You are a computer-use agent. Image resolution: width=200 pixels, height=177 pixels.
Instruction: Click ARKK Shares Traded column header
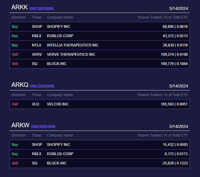click(163, 17)
